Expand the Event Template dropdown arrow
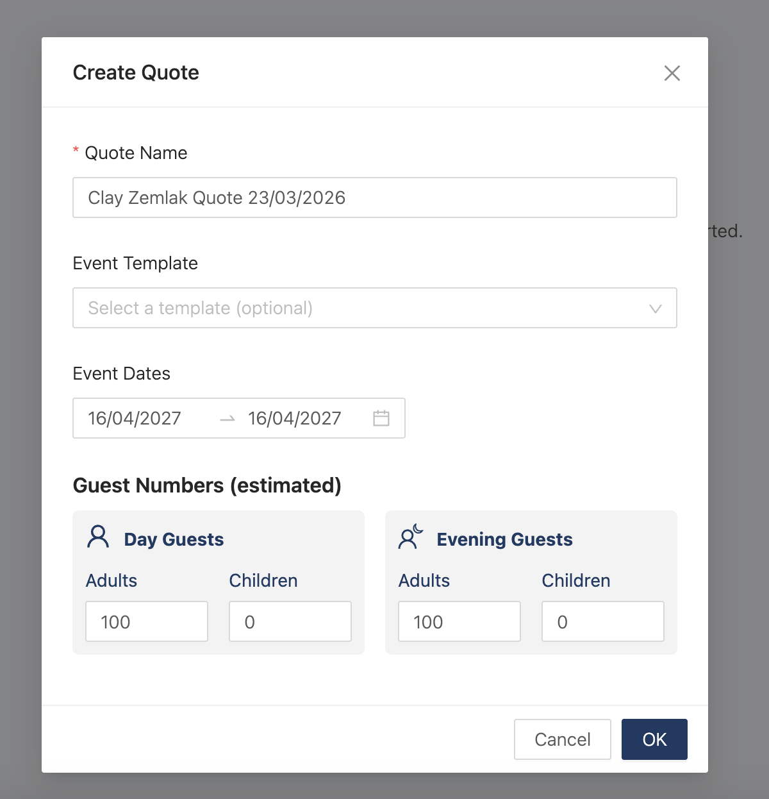769x799 pixels. coord(655,308)
